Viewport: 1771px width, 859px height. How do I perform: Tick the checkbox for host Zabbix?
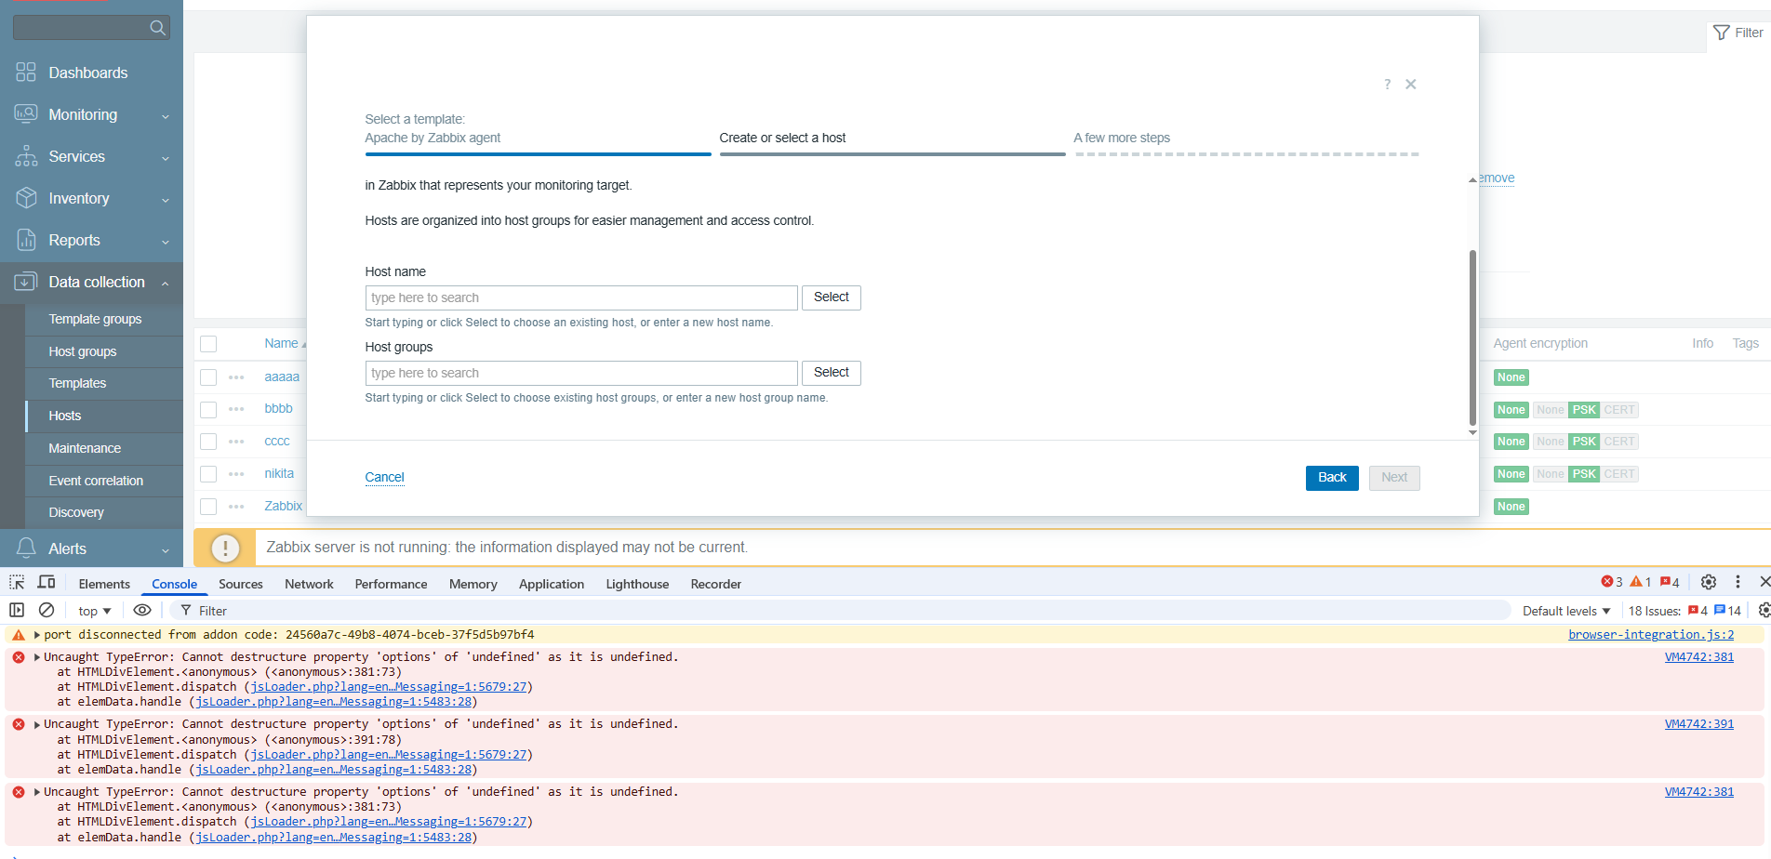(x=208, y=507)
